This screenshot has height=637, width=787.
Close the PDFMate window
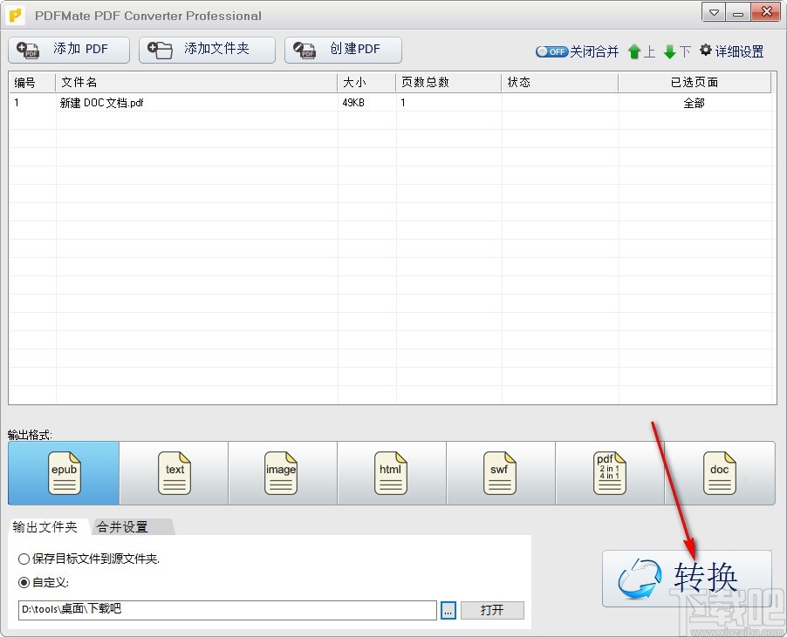click(x=766, y=12)
